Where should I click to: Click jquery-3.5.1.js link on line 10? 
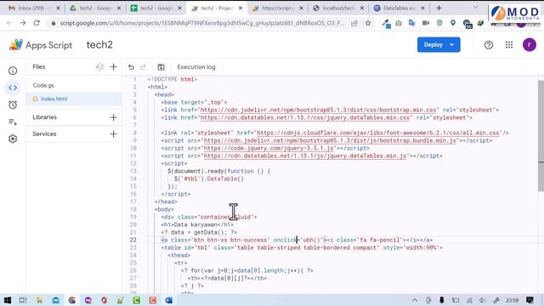pos(269,148)
